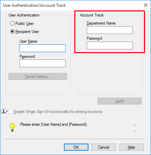Image resolution: width=151 pixels, height=155 pixels.
Task: Select the Public User radio button
Action: pyautogui.click(x=12, y=24)
